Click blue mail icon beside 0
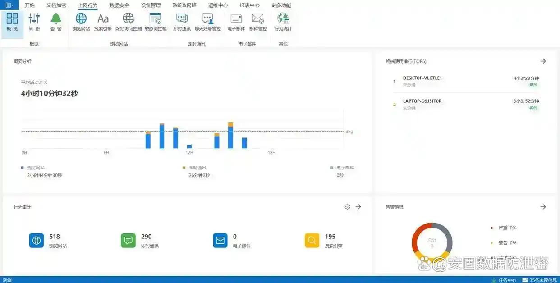This screenshot has width=560, height=283. click(x=220, y=241)
